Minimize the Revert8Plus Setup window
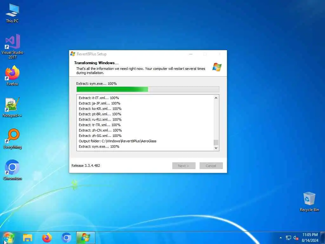This screenshot has height=244, width=325. (x=191, y=54)
